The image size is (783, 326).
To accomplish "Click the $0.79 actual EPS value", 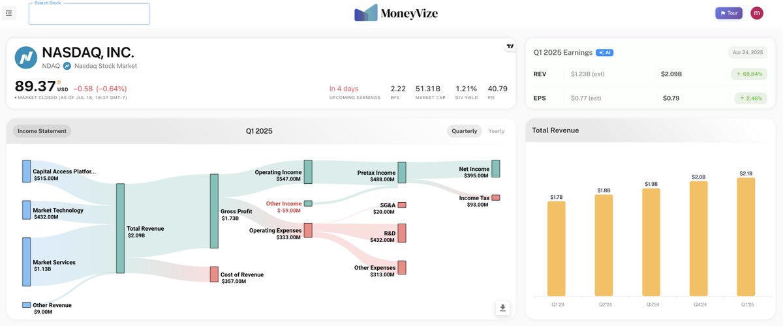I will pos(670,98).
